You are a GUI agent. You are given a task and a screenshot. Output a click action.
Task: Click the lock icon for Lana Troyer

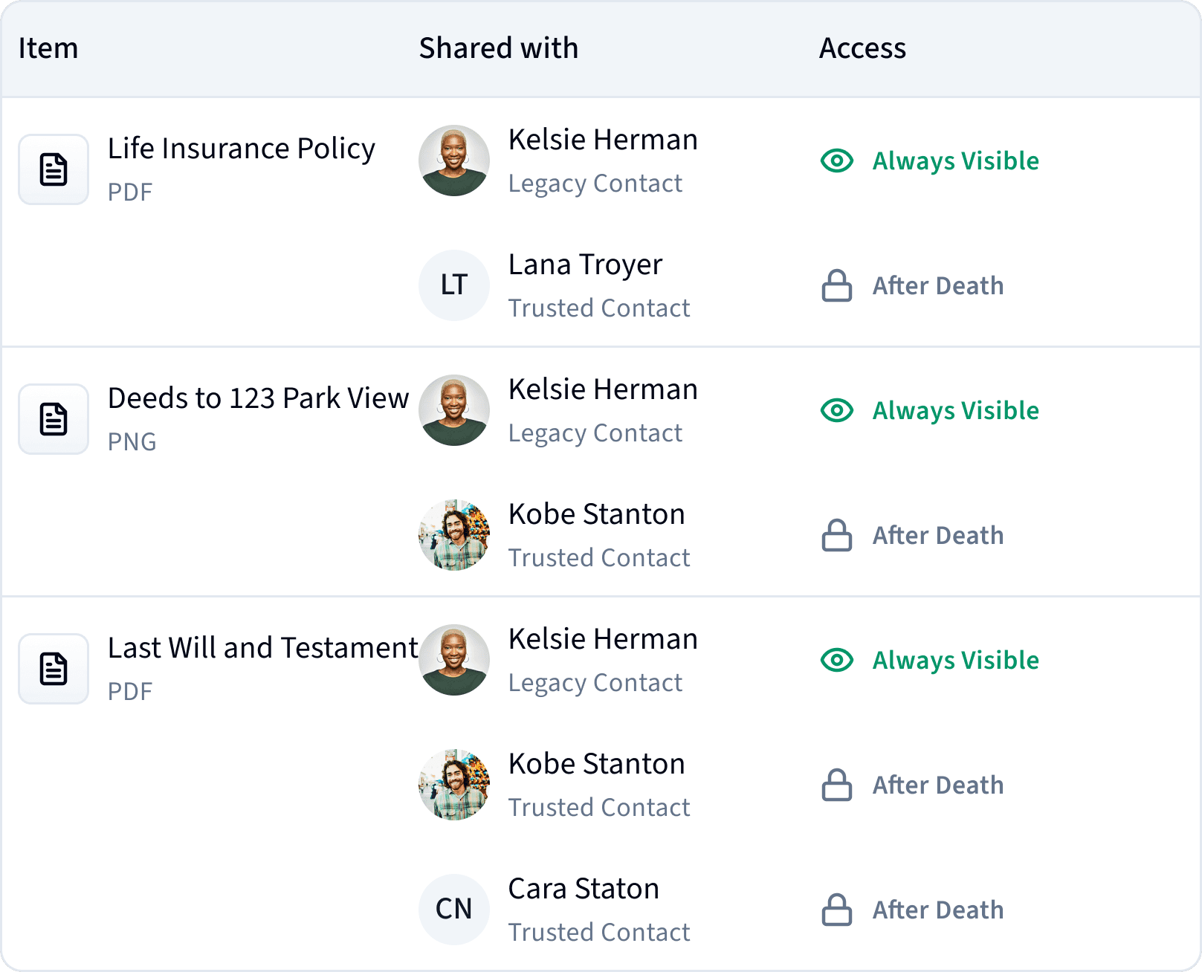point(837,285)
